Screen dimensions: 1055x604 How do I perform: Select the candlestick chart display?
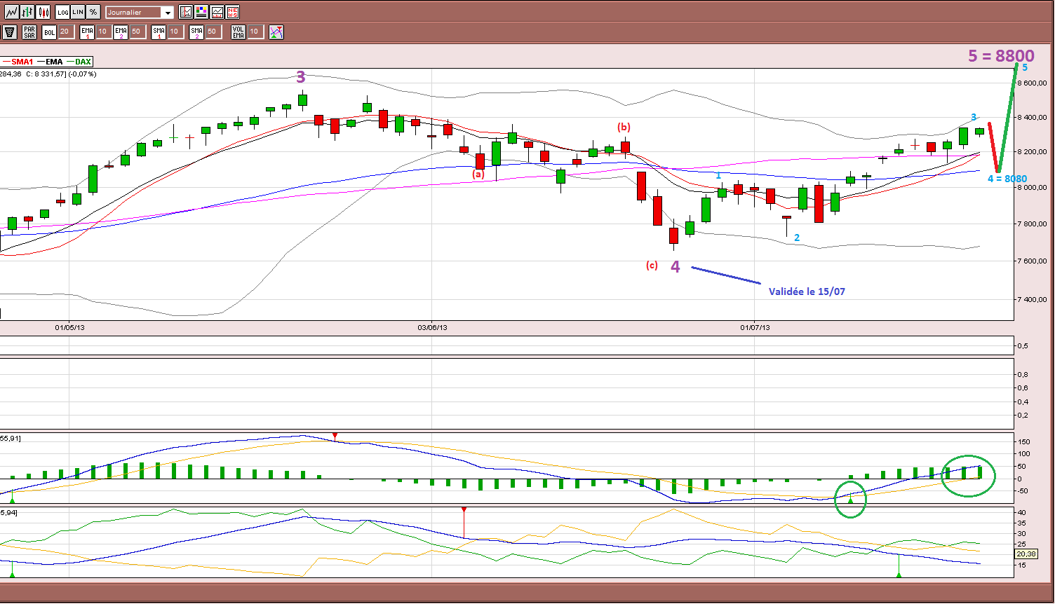(x=43, y=12)
